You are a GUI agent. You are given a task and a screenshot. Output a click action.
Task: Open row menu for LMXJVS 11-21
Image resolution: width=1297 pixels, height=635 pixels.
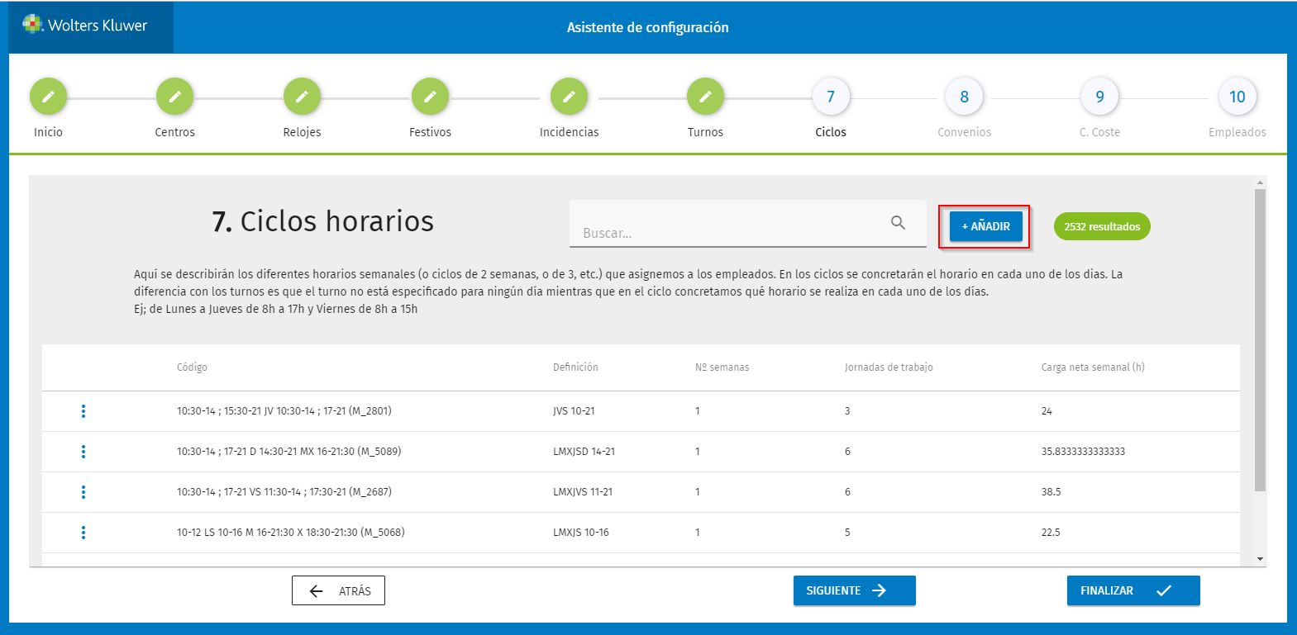click(x=83, y=492)
